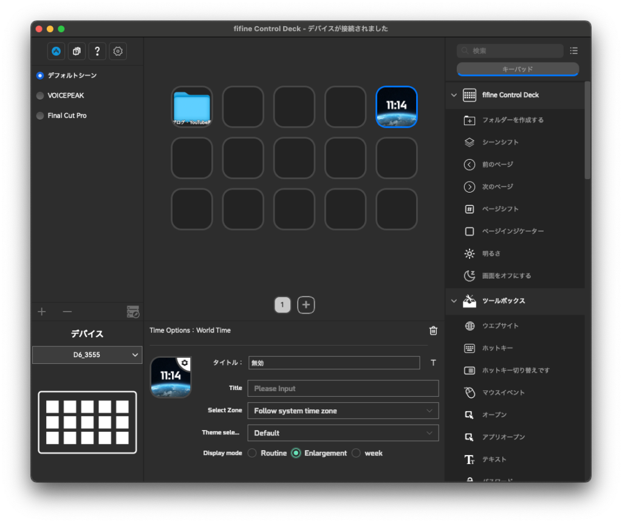Open the Theme selection dropdown
This screenshot has width=622, height=523.
coord(343,432)
